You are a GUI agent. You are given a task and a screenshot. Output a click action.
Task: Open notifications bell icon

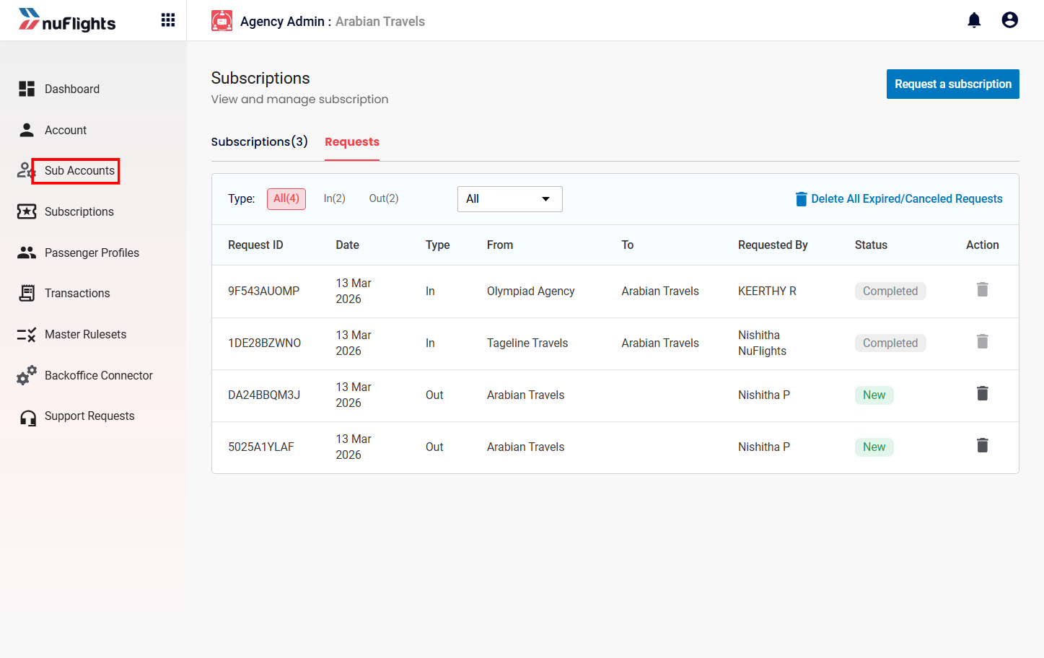coord(974,20)
